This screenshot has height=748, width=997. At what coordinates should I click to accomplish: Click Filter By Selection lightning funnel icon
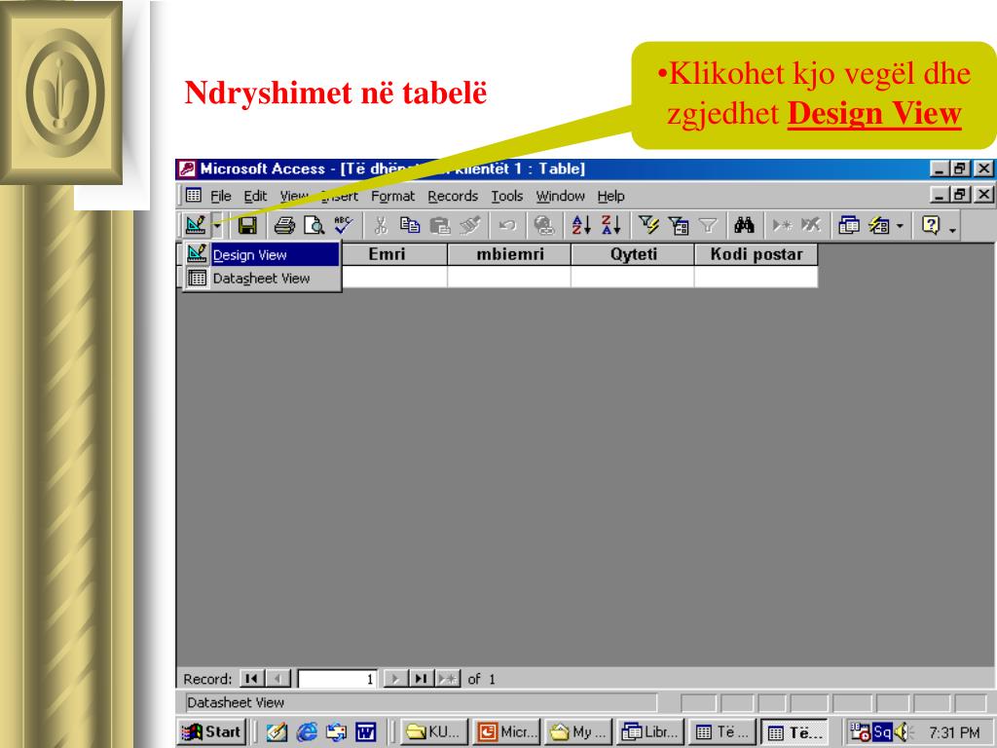[648, 225]
